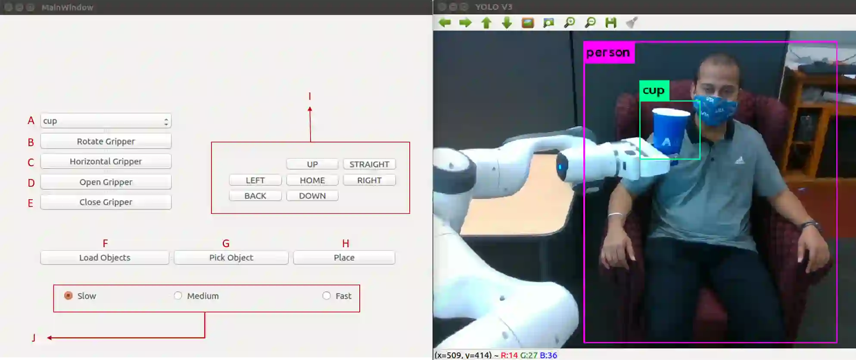Click Open Gripper
This screenshot has width=856, height=360.
(x=106, y=182)
